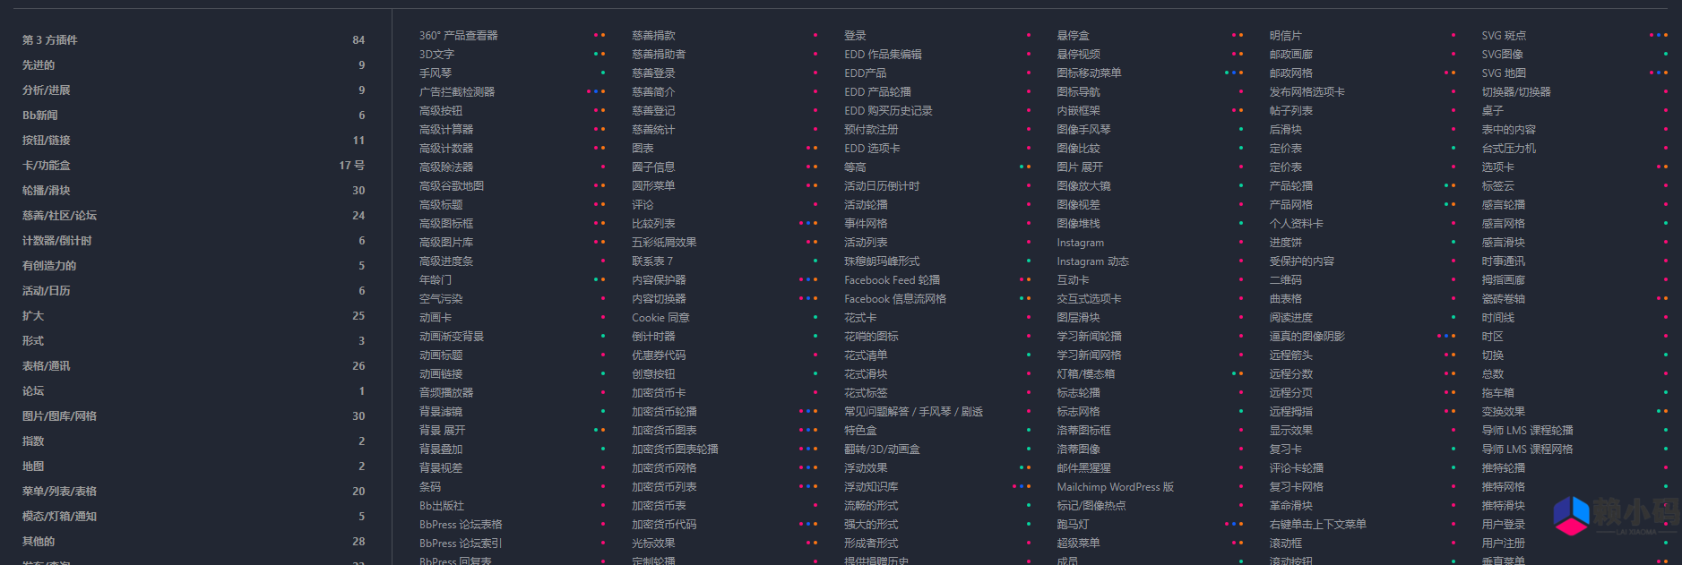Click the 受保护的内容 widget

[1301, 261]
